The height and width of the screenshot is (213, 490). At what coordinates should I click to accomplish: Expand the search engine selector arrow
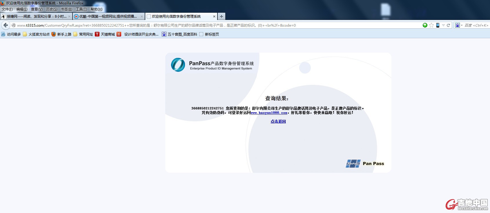462,25
